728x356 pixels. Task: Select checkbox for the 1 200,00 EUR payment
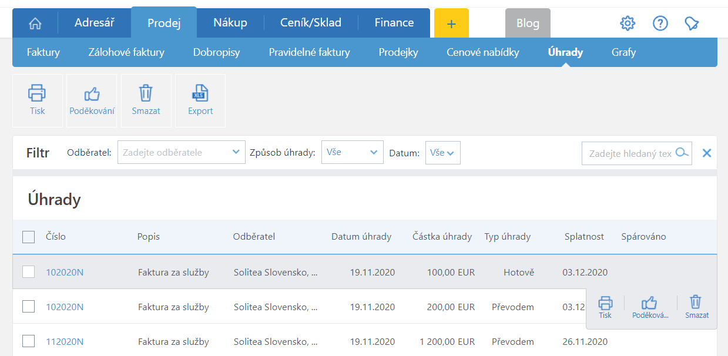click(28, 341)
